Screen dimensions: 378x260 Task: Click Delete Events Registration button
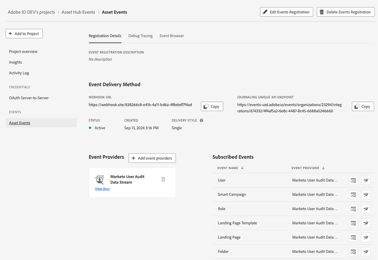[x=345, y=12]
